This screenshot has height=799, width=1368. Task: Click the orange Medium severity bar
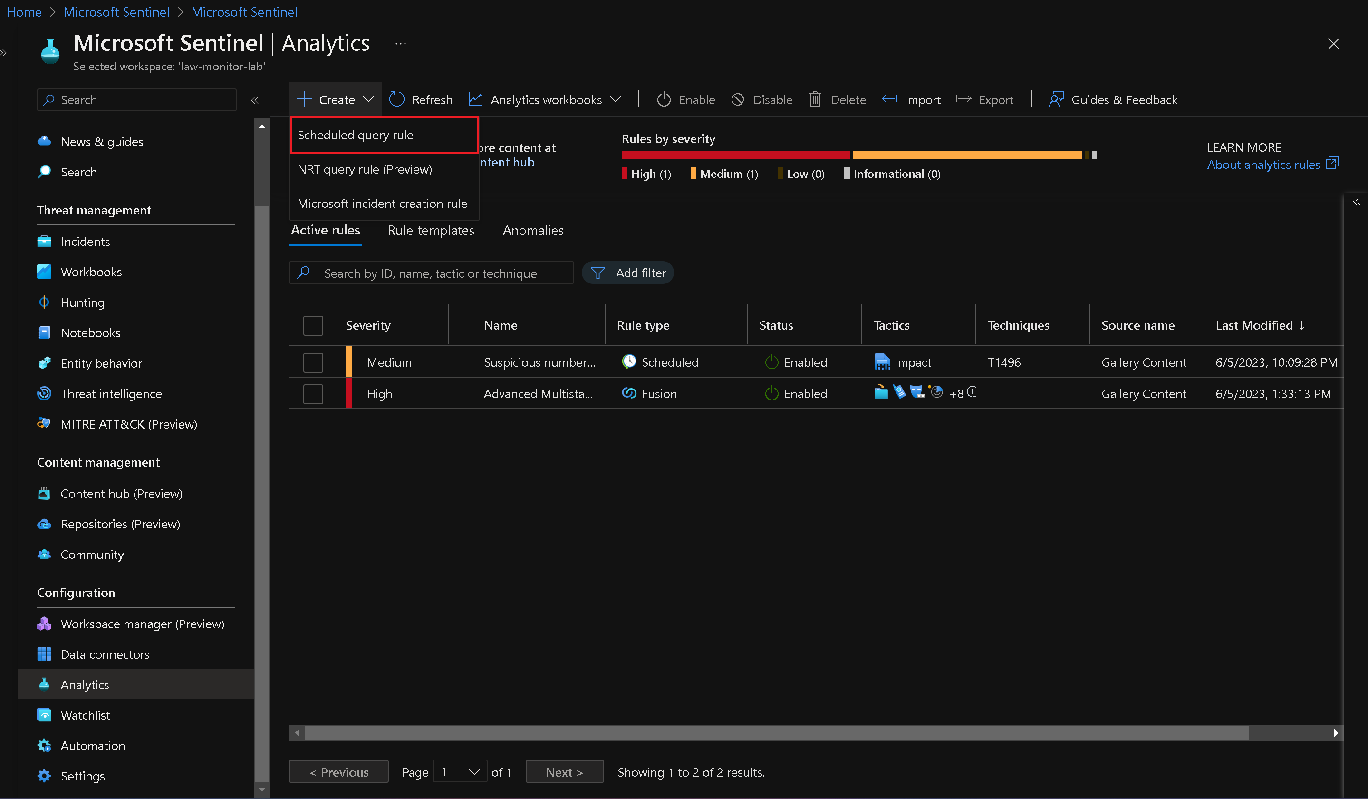[x=967, y=155]
